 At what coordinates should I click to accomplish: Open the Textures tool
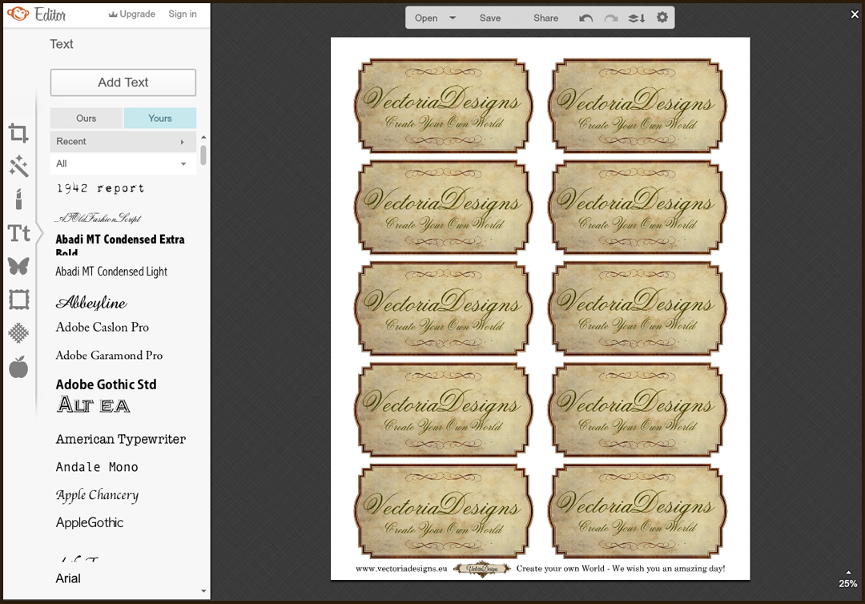click(18, 332)
